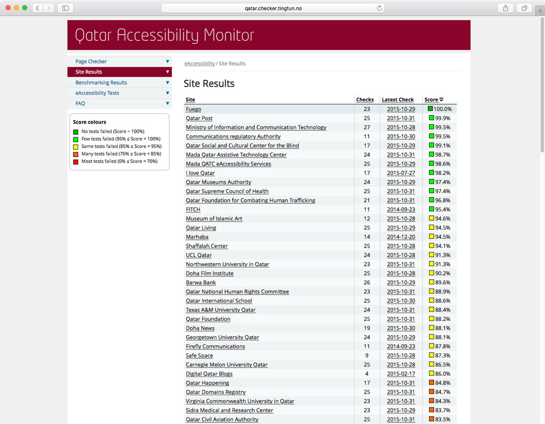Open the Qatar Post site link
The width and height of the screenshot is (545, 424).
click(x=199, y=118)
